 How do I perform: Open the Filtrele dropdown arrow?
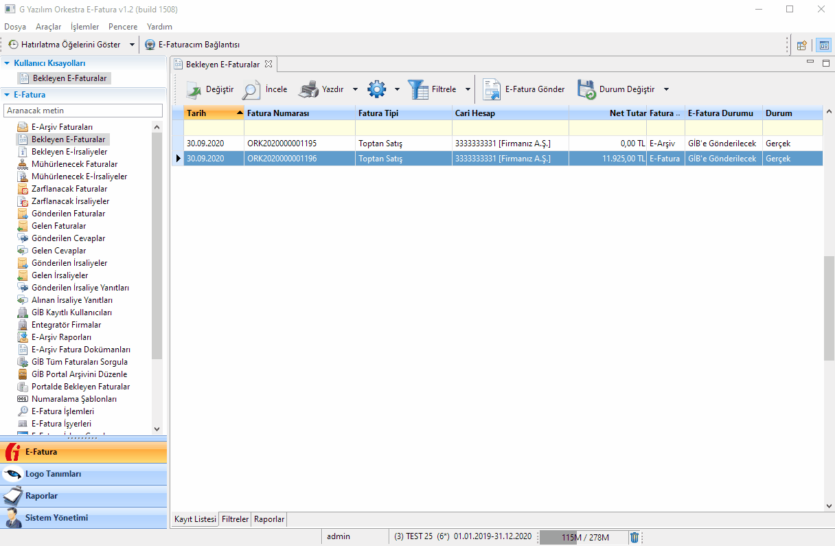[468, 90]
